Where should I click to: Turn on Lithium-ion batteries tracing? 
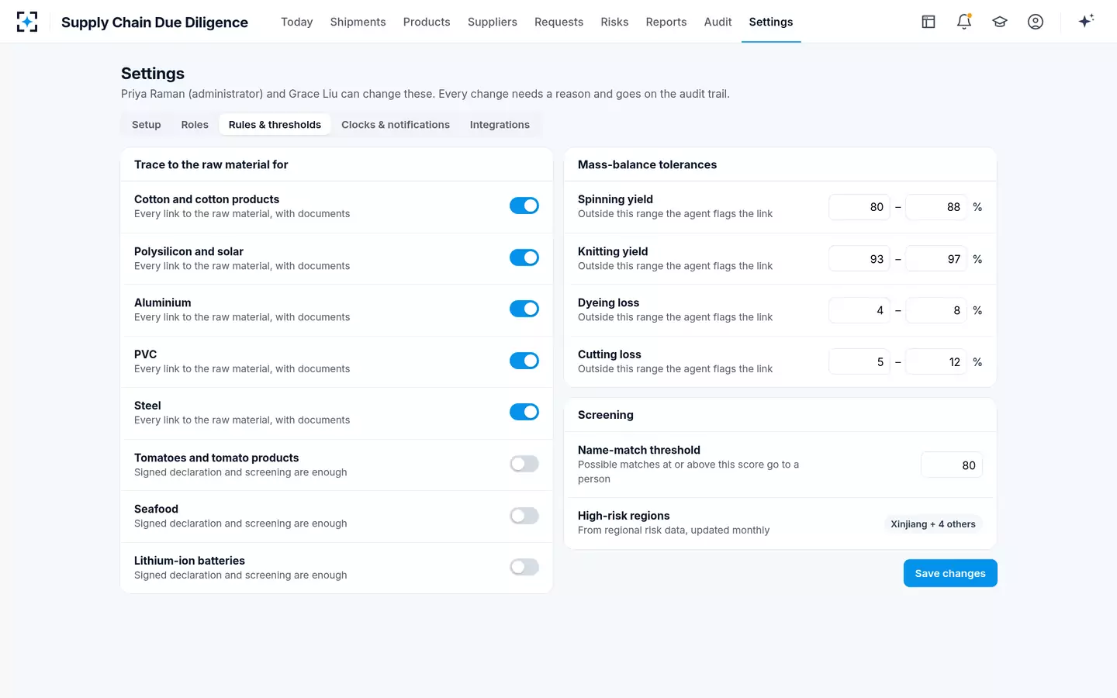coord(524,567)
